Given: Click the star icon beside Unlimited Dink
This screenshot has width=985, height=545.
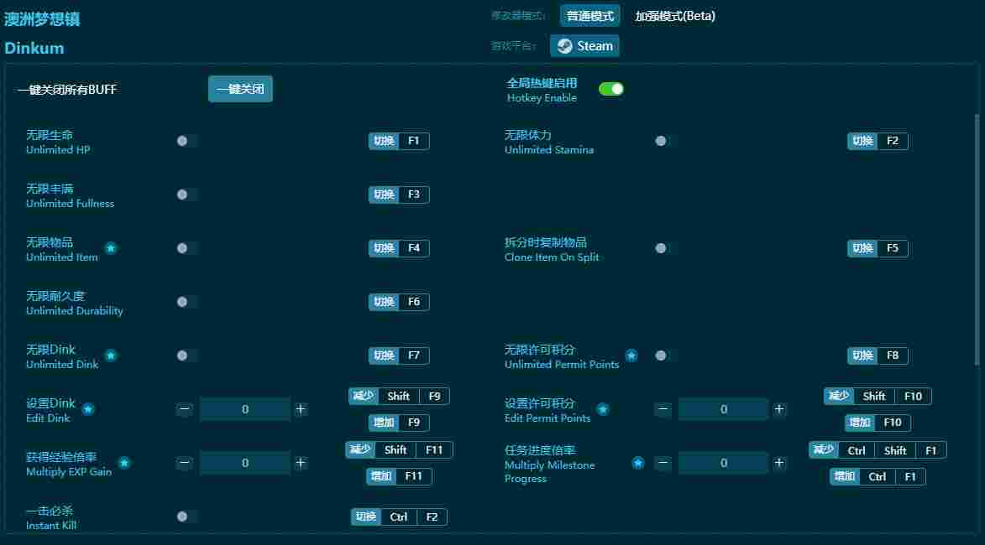Looking at the screenshot, I should coord(111,356).
